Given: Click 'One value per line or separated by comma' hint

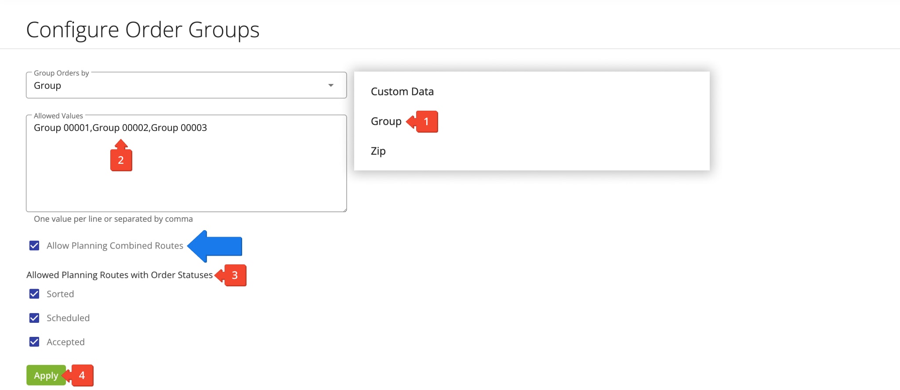Looking at the screenshot, I should pyautogui.click(x=113, y=219).
